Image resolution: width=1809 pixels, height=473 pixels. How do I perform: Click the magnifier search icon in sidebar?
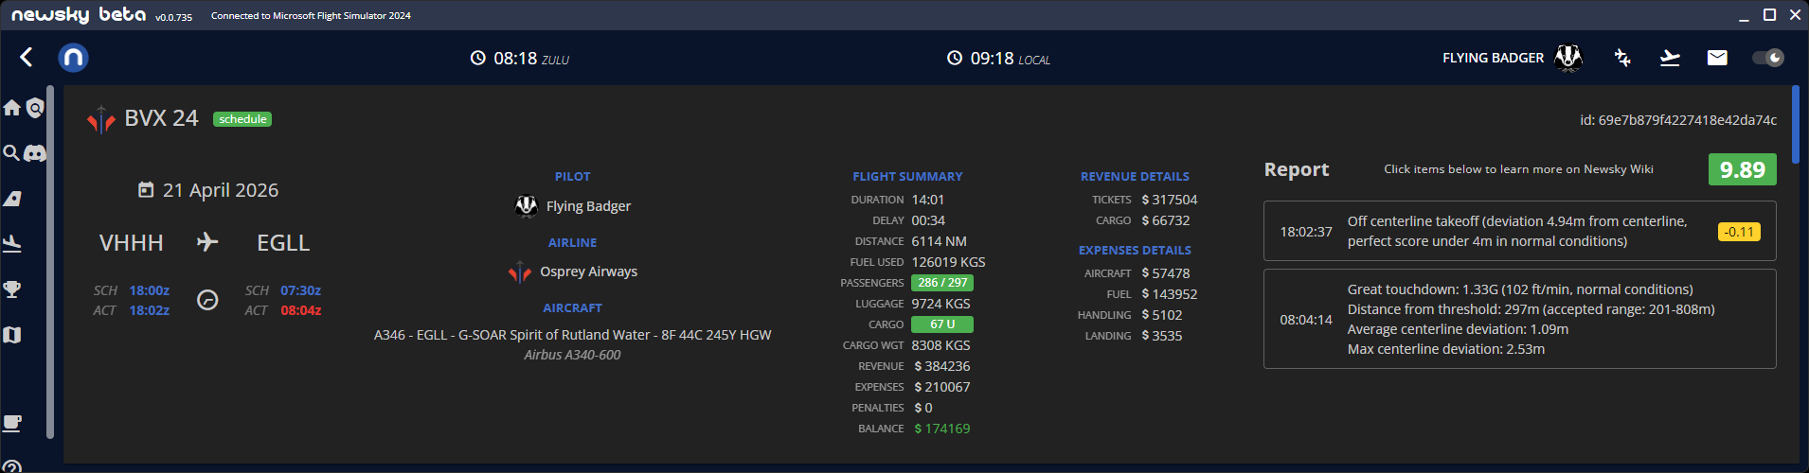pyautogui.click(x=11, y=152)
